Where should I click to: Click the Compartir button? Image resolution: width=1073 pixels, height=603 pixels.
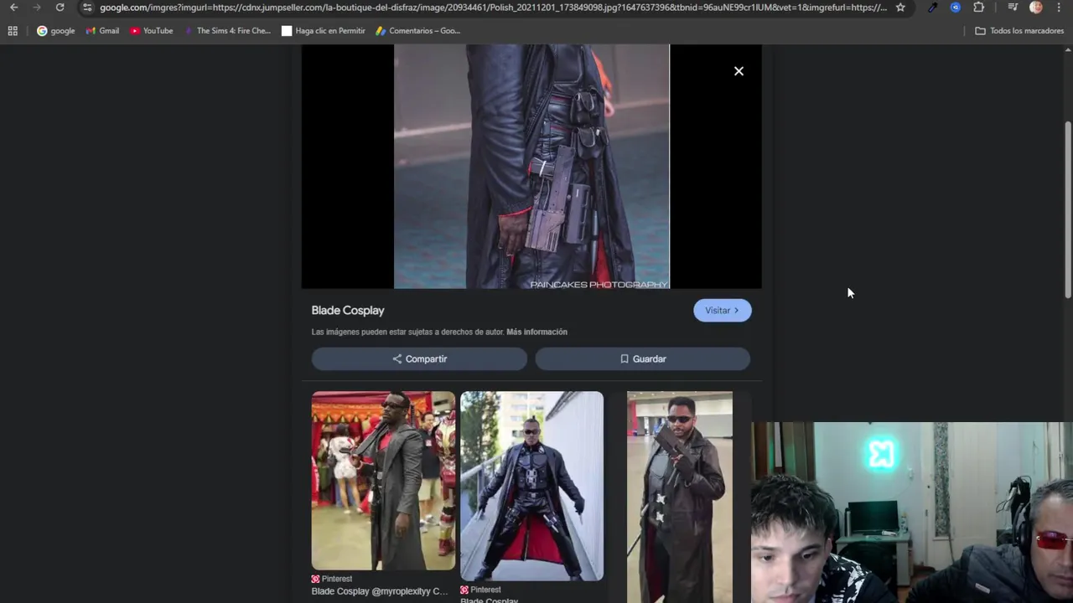tap(419, 359)
